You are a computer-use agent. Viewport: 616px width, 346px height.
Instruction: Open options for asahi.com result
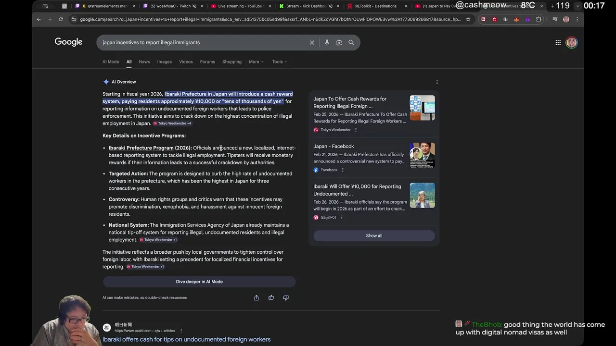tap(181, 331)
